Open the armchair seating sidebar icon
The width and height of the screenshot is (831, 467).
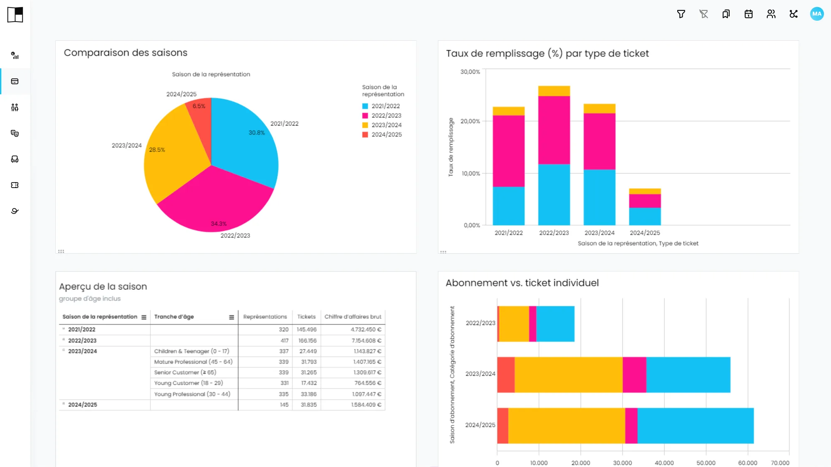click(x=15, y=159)
